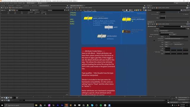
Task: Click Clear button next to Number of Attributes
Action: pyautogui.click(x=174, y=34)
